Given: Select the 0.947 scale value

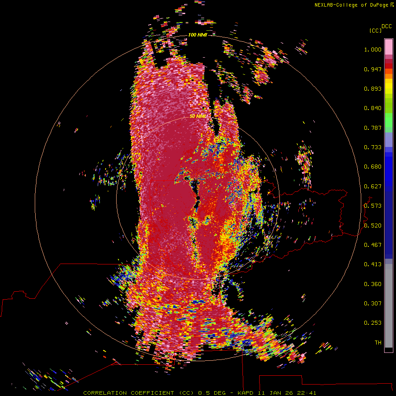Looking at the screenshot, I should tap(373, 69).
